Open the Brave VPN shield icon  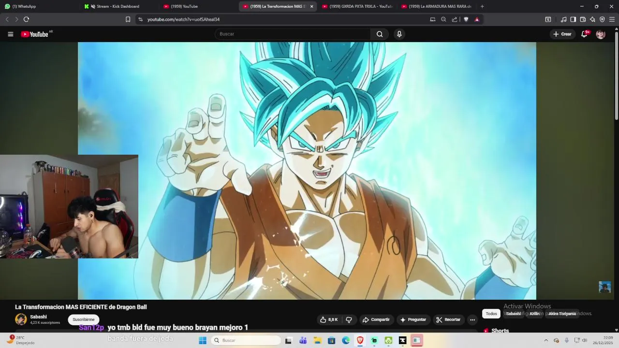[x=602, y=19]
